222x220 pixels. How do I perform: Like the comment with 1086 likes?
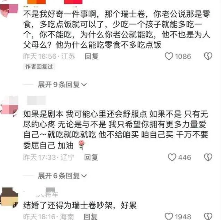[169, 56]
